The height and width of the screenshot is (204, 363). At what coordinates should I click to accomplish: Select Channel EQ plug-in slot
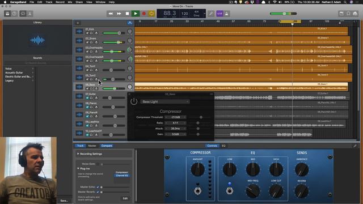tap(122, 176)
